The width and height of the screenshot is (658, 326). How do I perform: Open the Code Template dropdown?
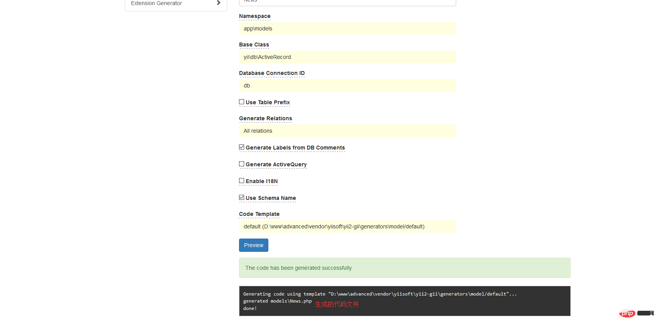coord(347,226)
